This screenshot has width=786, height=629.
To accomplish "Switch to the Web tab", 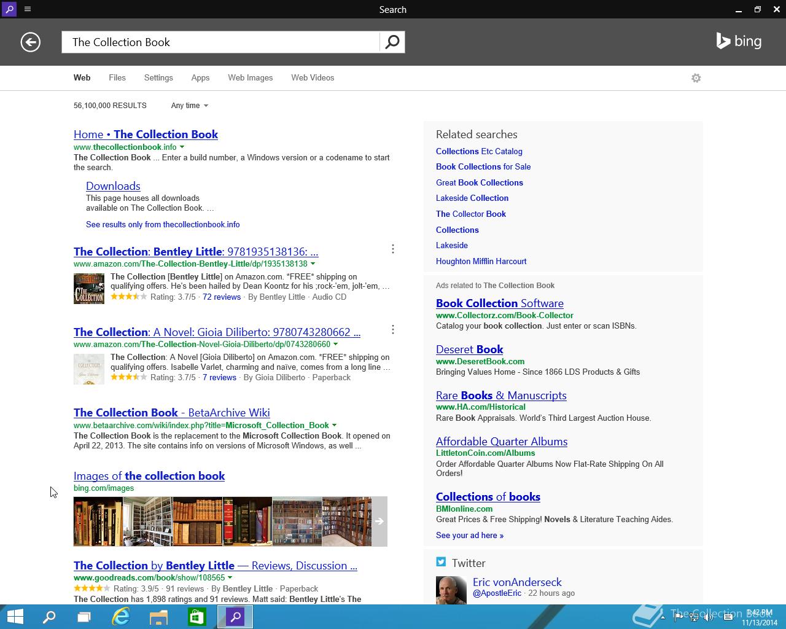I will (x=82, y=77).
